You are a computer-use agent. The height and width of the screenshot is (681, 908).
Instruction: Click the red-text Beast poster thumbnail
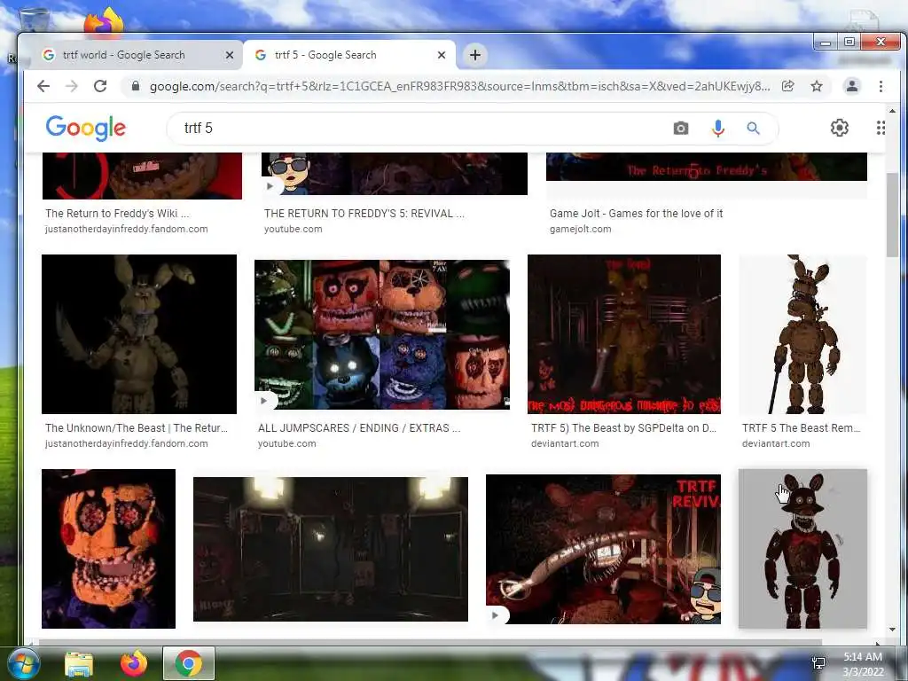(624, 334)
